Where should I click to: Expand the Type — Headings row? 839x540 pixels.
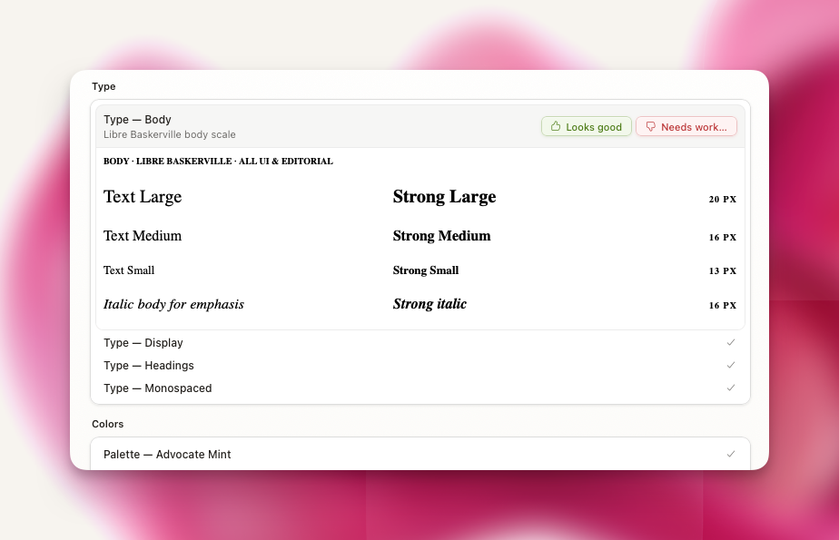[420, 365]
